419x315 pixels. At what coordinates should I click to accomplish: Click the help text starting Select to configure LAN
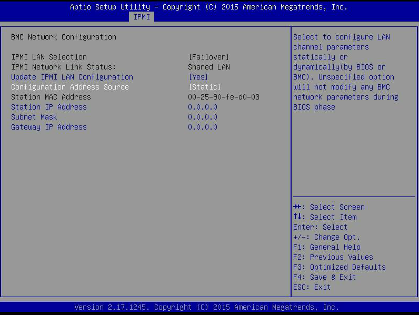345,72
